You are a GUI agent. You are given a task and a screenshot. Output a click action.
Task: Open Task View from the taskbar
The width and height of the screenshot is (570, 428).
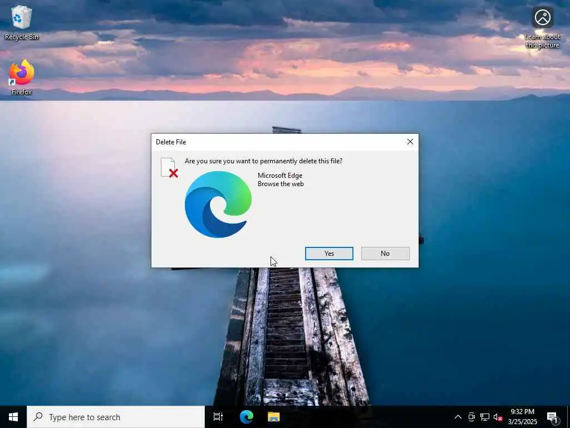[218, 417]
